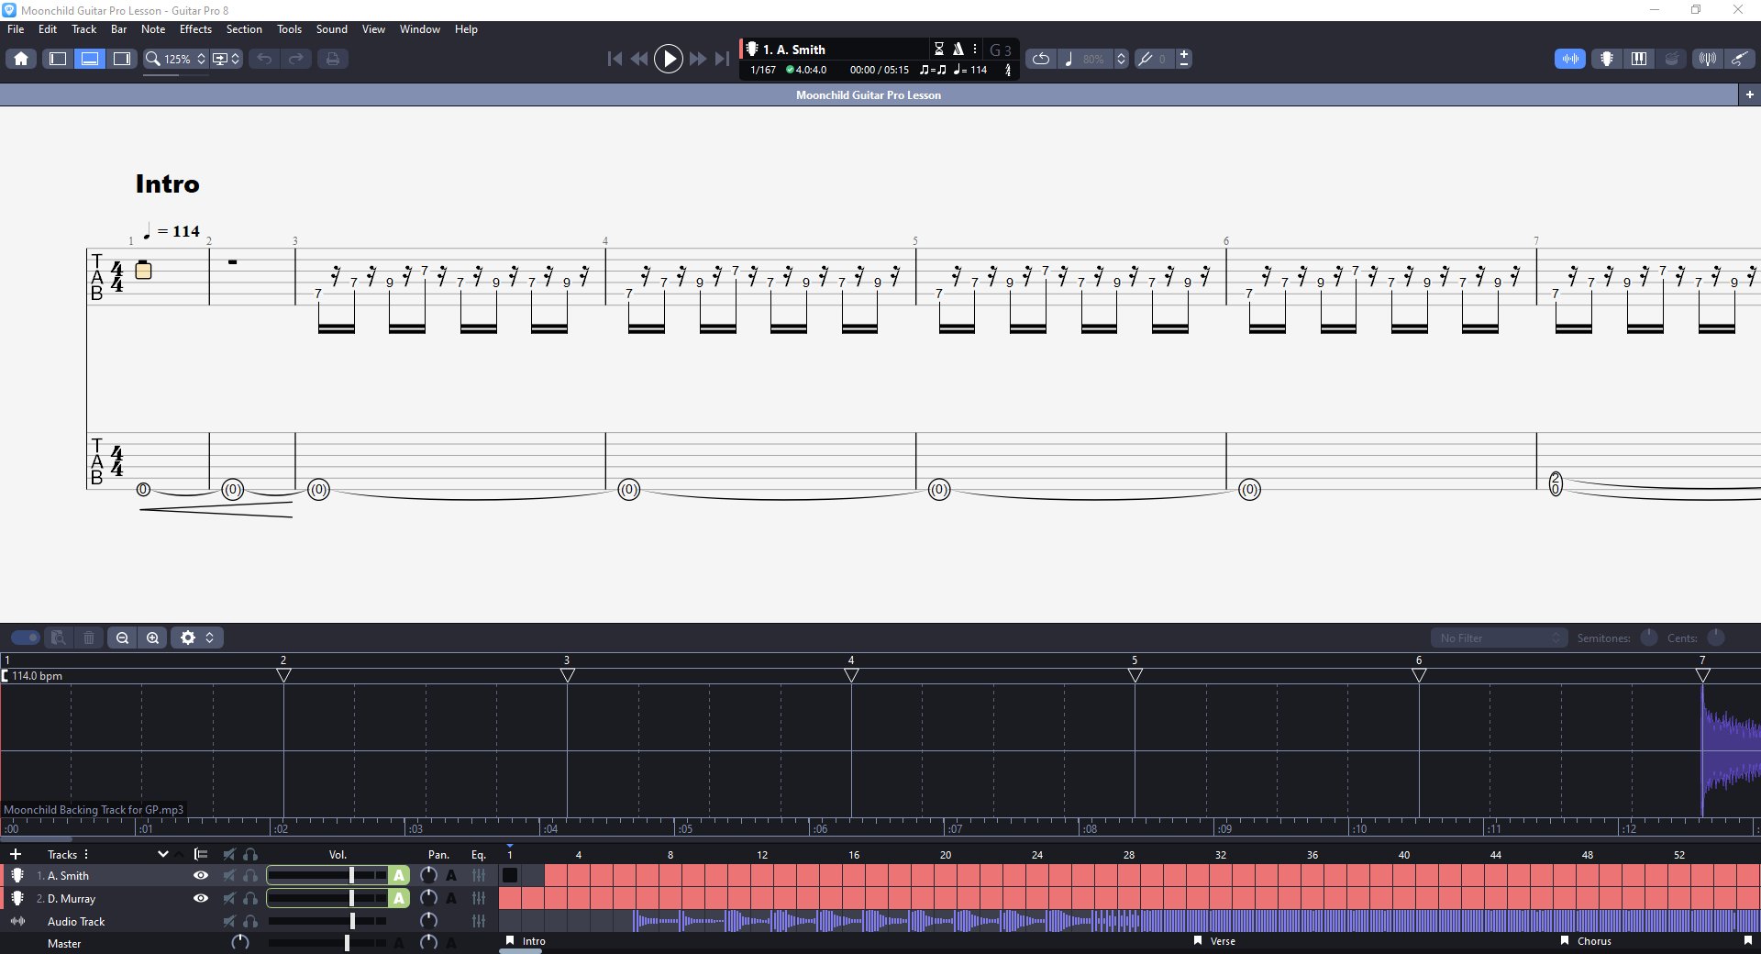Show the fretboard view
1761x954 pixels.
[x=1607, y=59]
